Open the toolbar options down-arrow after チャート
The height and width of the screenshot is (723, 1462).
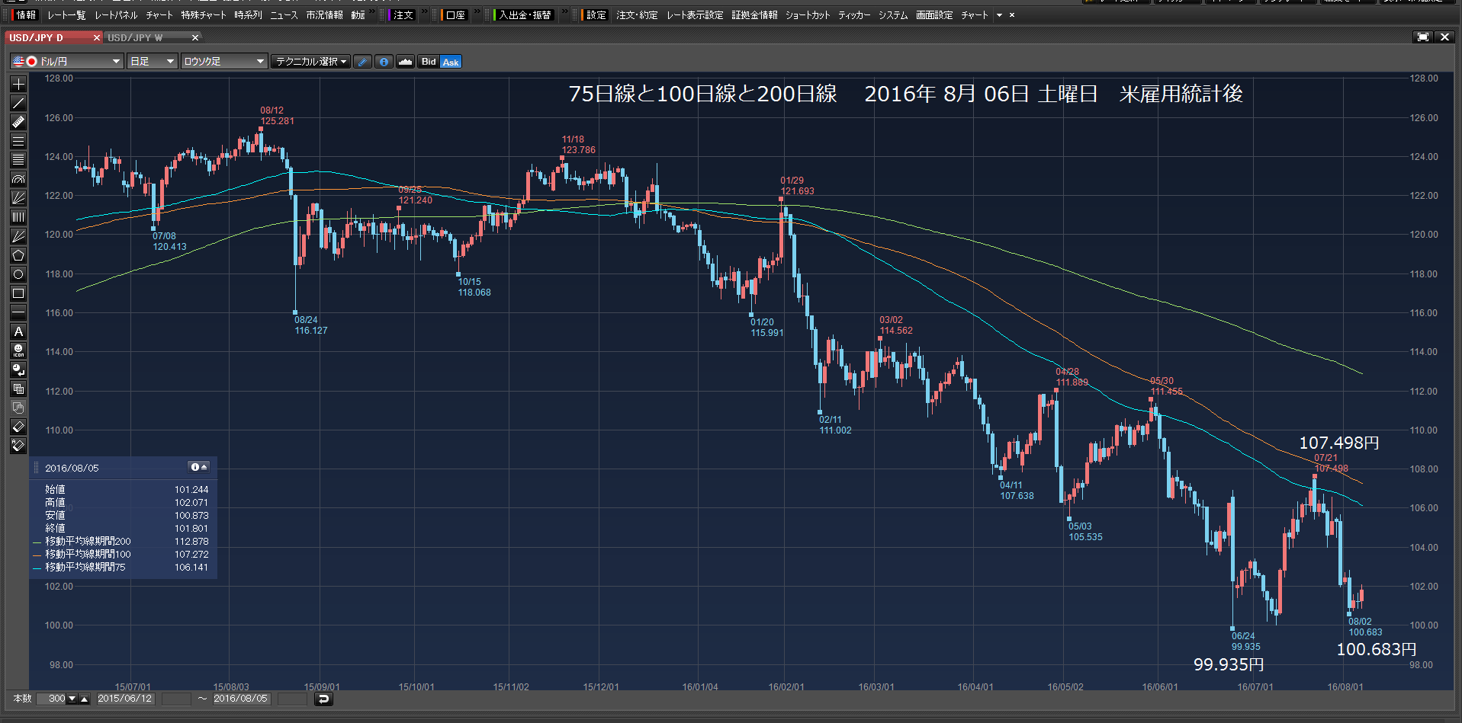(1000, 15)
